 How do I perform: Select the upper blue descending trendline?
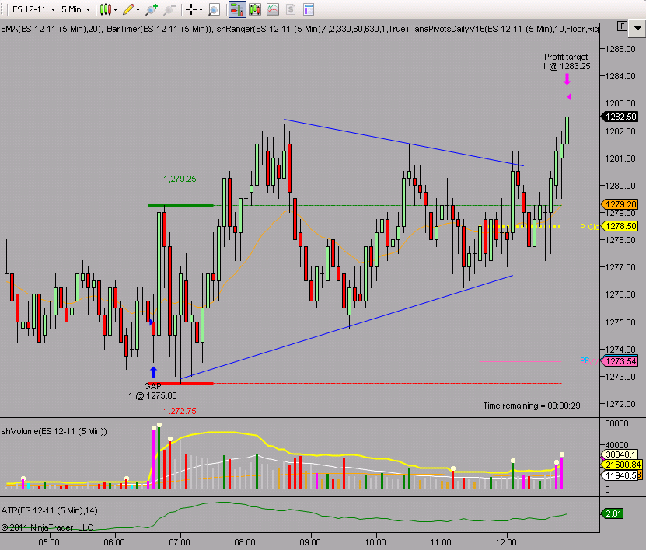tap(403, 143)
